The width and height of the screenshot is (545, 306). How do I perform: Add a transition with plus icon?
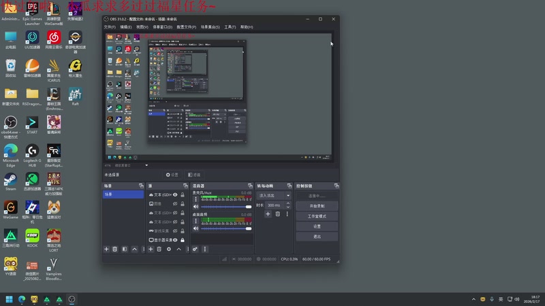(268, 214)
